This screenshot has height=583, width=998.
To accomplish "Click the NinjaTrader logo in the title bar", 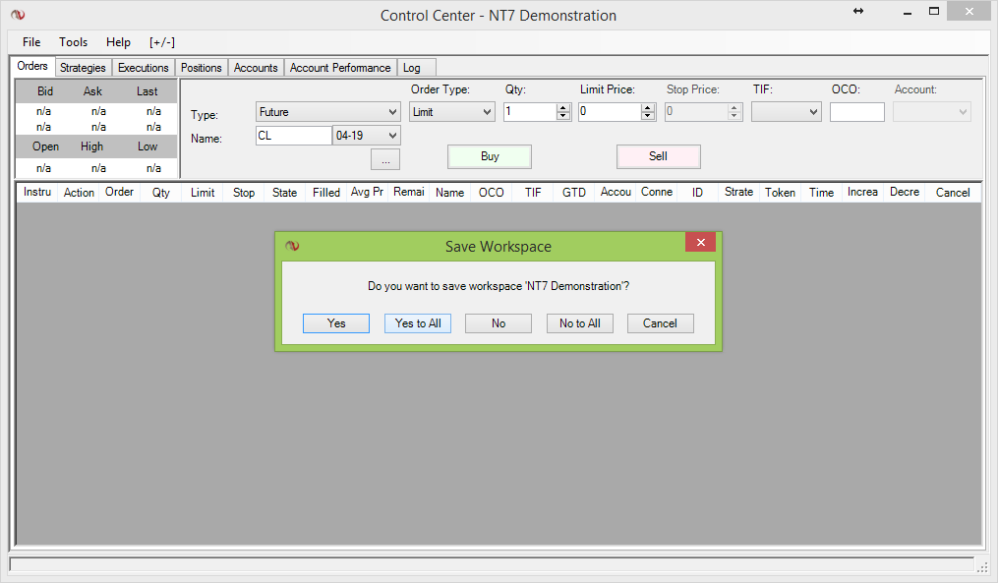I will coord(18,15).
